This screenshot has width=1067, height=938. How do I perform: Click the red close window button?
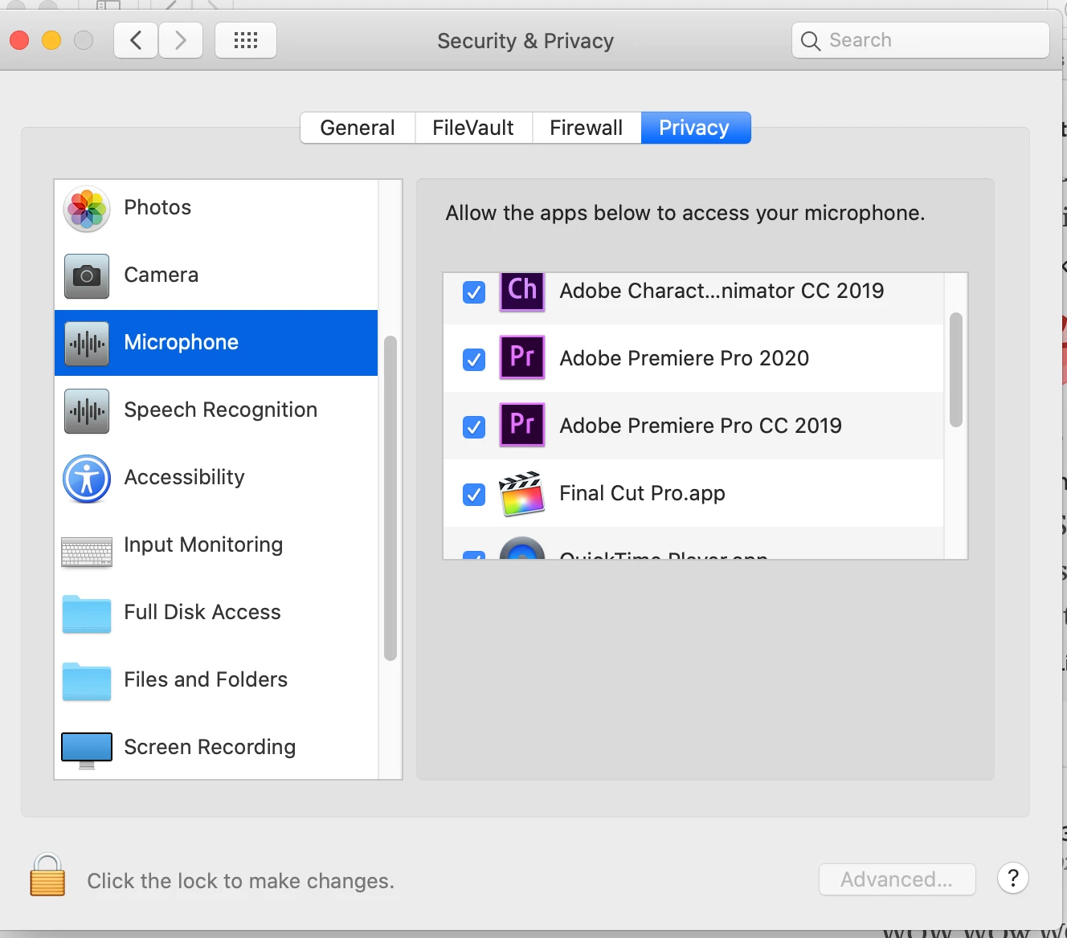click(x=19, y=40)
